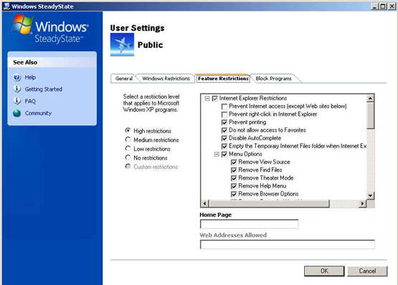Switch to the Block Programs tab

click(274, 79)
